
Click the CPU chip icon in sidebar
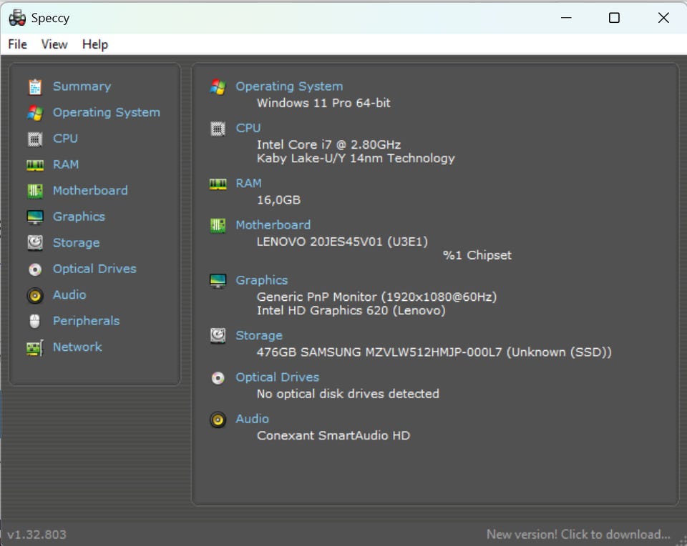[34, 139]
